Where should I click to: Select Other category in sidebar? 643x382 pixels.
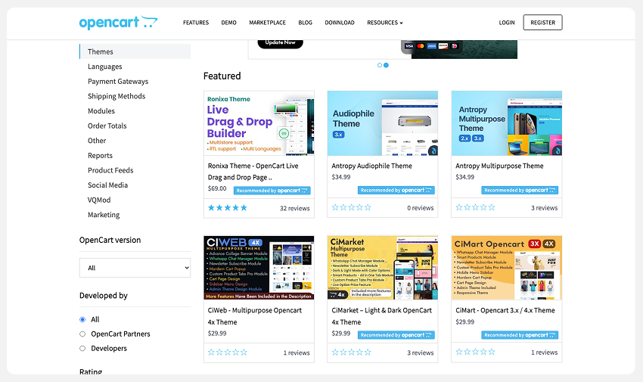click(x=97, y=140)
